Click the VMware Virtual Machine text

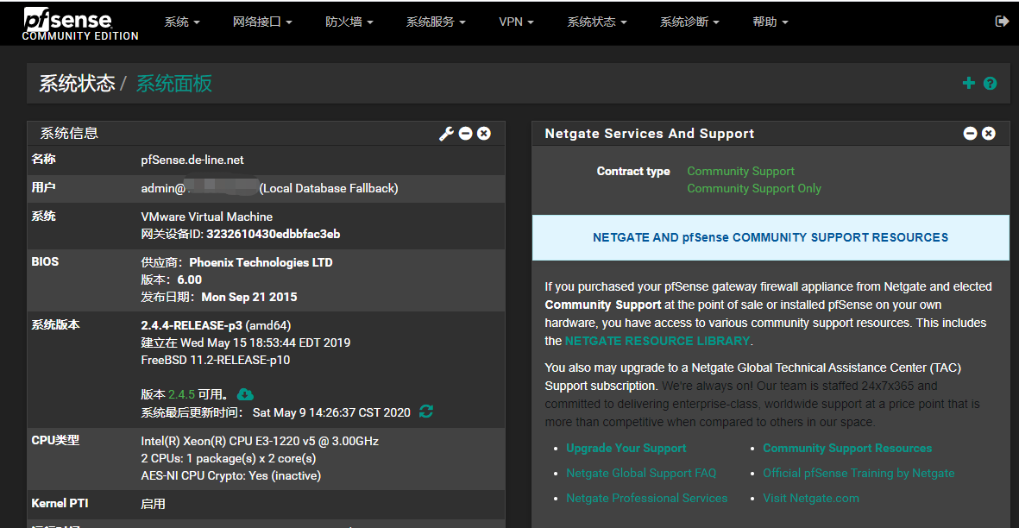207,217
